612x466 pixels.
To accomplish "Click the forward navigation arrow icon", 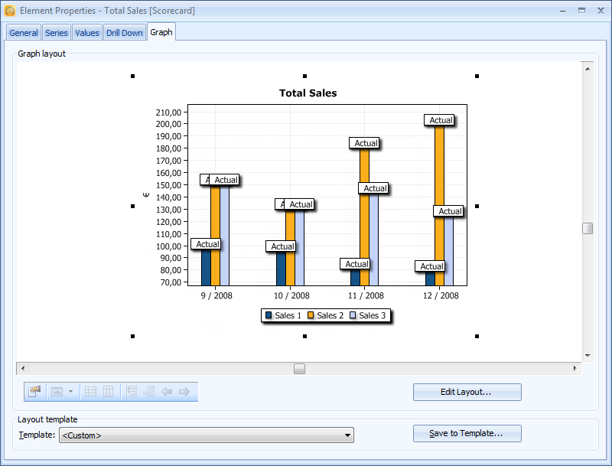I will point(184,392).
